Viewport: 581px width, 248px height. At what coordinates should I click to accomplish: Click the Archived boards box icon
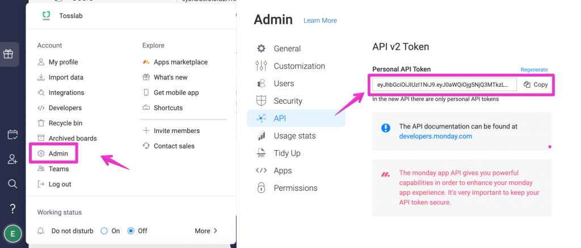[41, 138]
